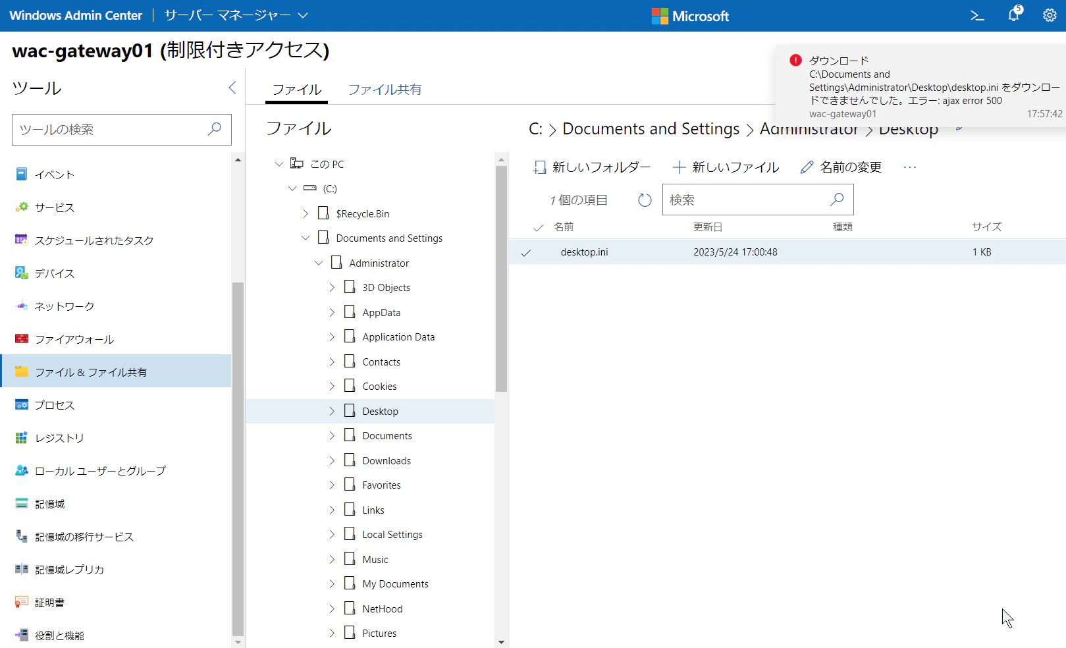
Task: Click 新しいファイル button
Action: (x=726, y=167)
